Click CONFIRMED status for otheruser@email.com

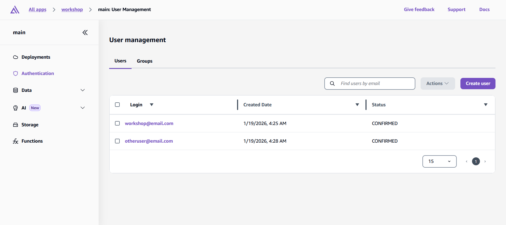coord(385,141)
